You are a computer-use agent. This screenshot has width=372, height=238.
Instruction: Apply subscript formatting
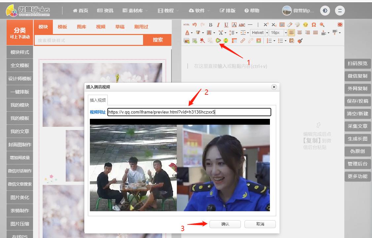coord(274,25)
